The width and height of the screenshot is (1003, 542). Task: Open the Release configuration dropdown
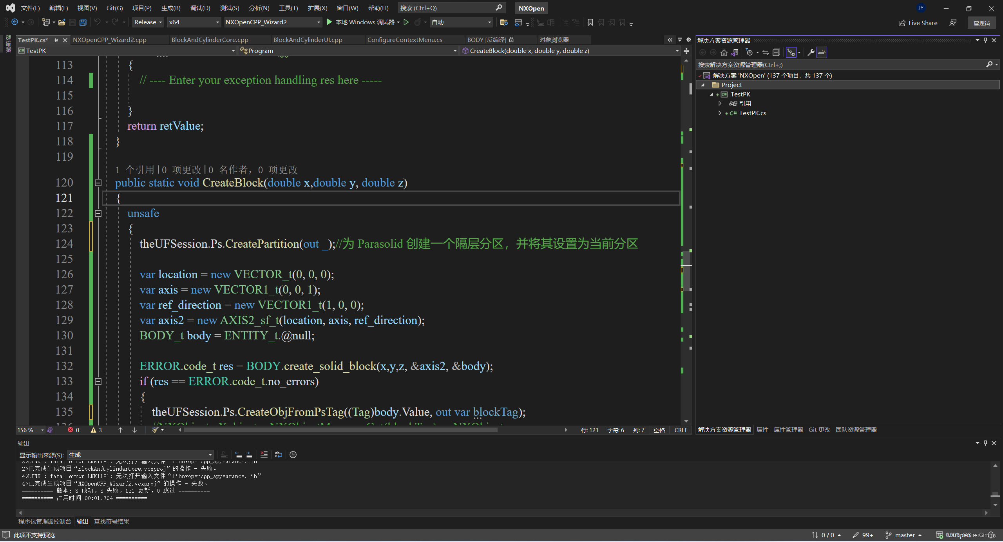click(x=148, y=22)
